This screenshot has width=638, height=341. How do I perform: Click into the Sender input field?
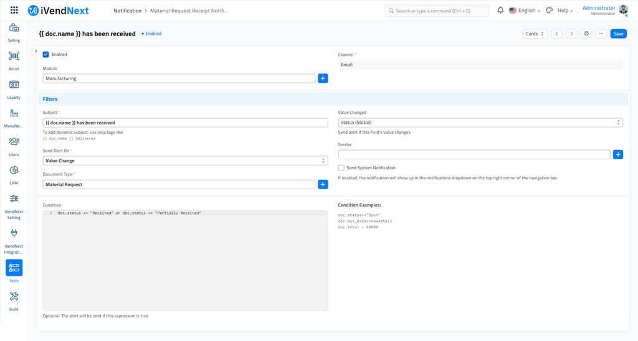click(x=474, y=154)
